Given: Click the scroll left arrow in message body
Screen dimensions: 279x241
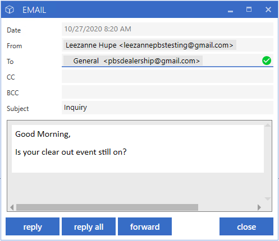Looking at the screenshot, I should [12, 207].
